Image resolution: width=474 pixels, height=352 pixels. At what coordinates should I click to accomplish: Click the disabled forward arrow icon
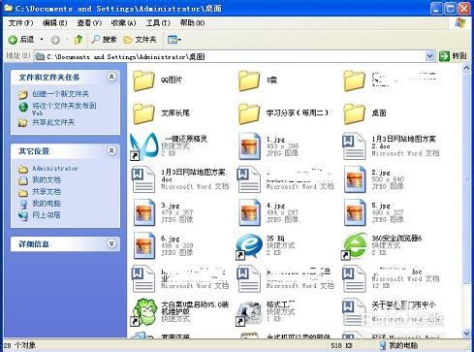[x=55, y=40]
